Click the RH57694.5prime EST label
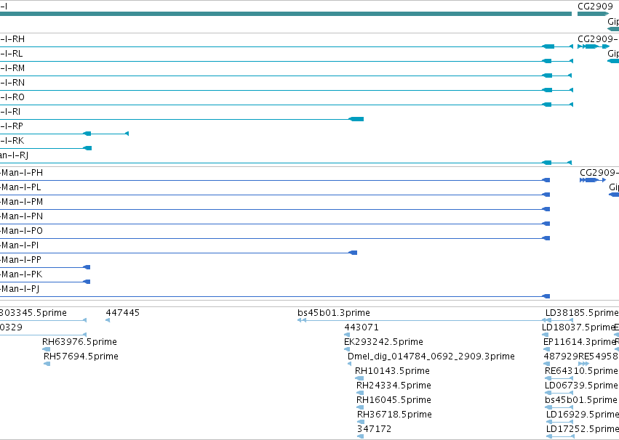 pos(81,357)
